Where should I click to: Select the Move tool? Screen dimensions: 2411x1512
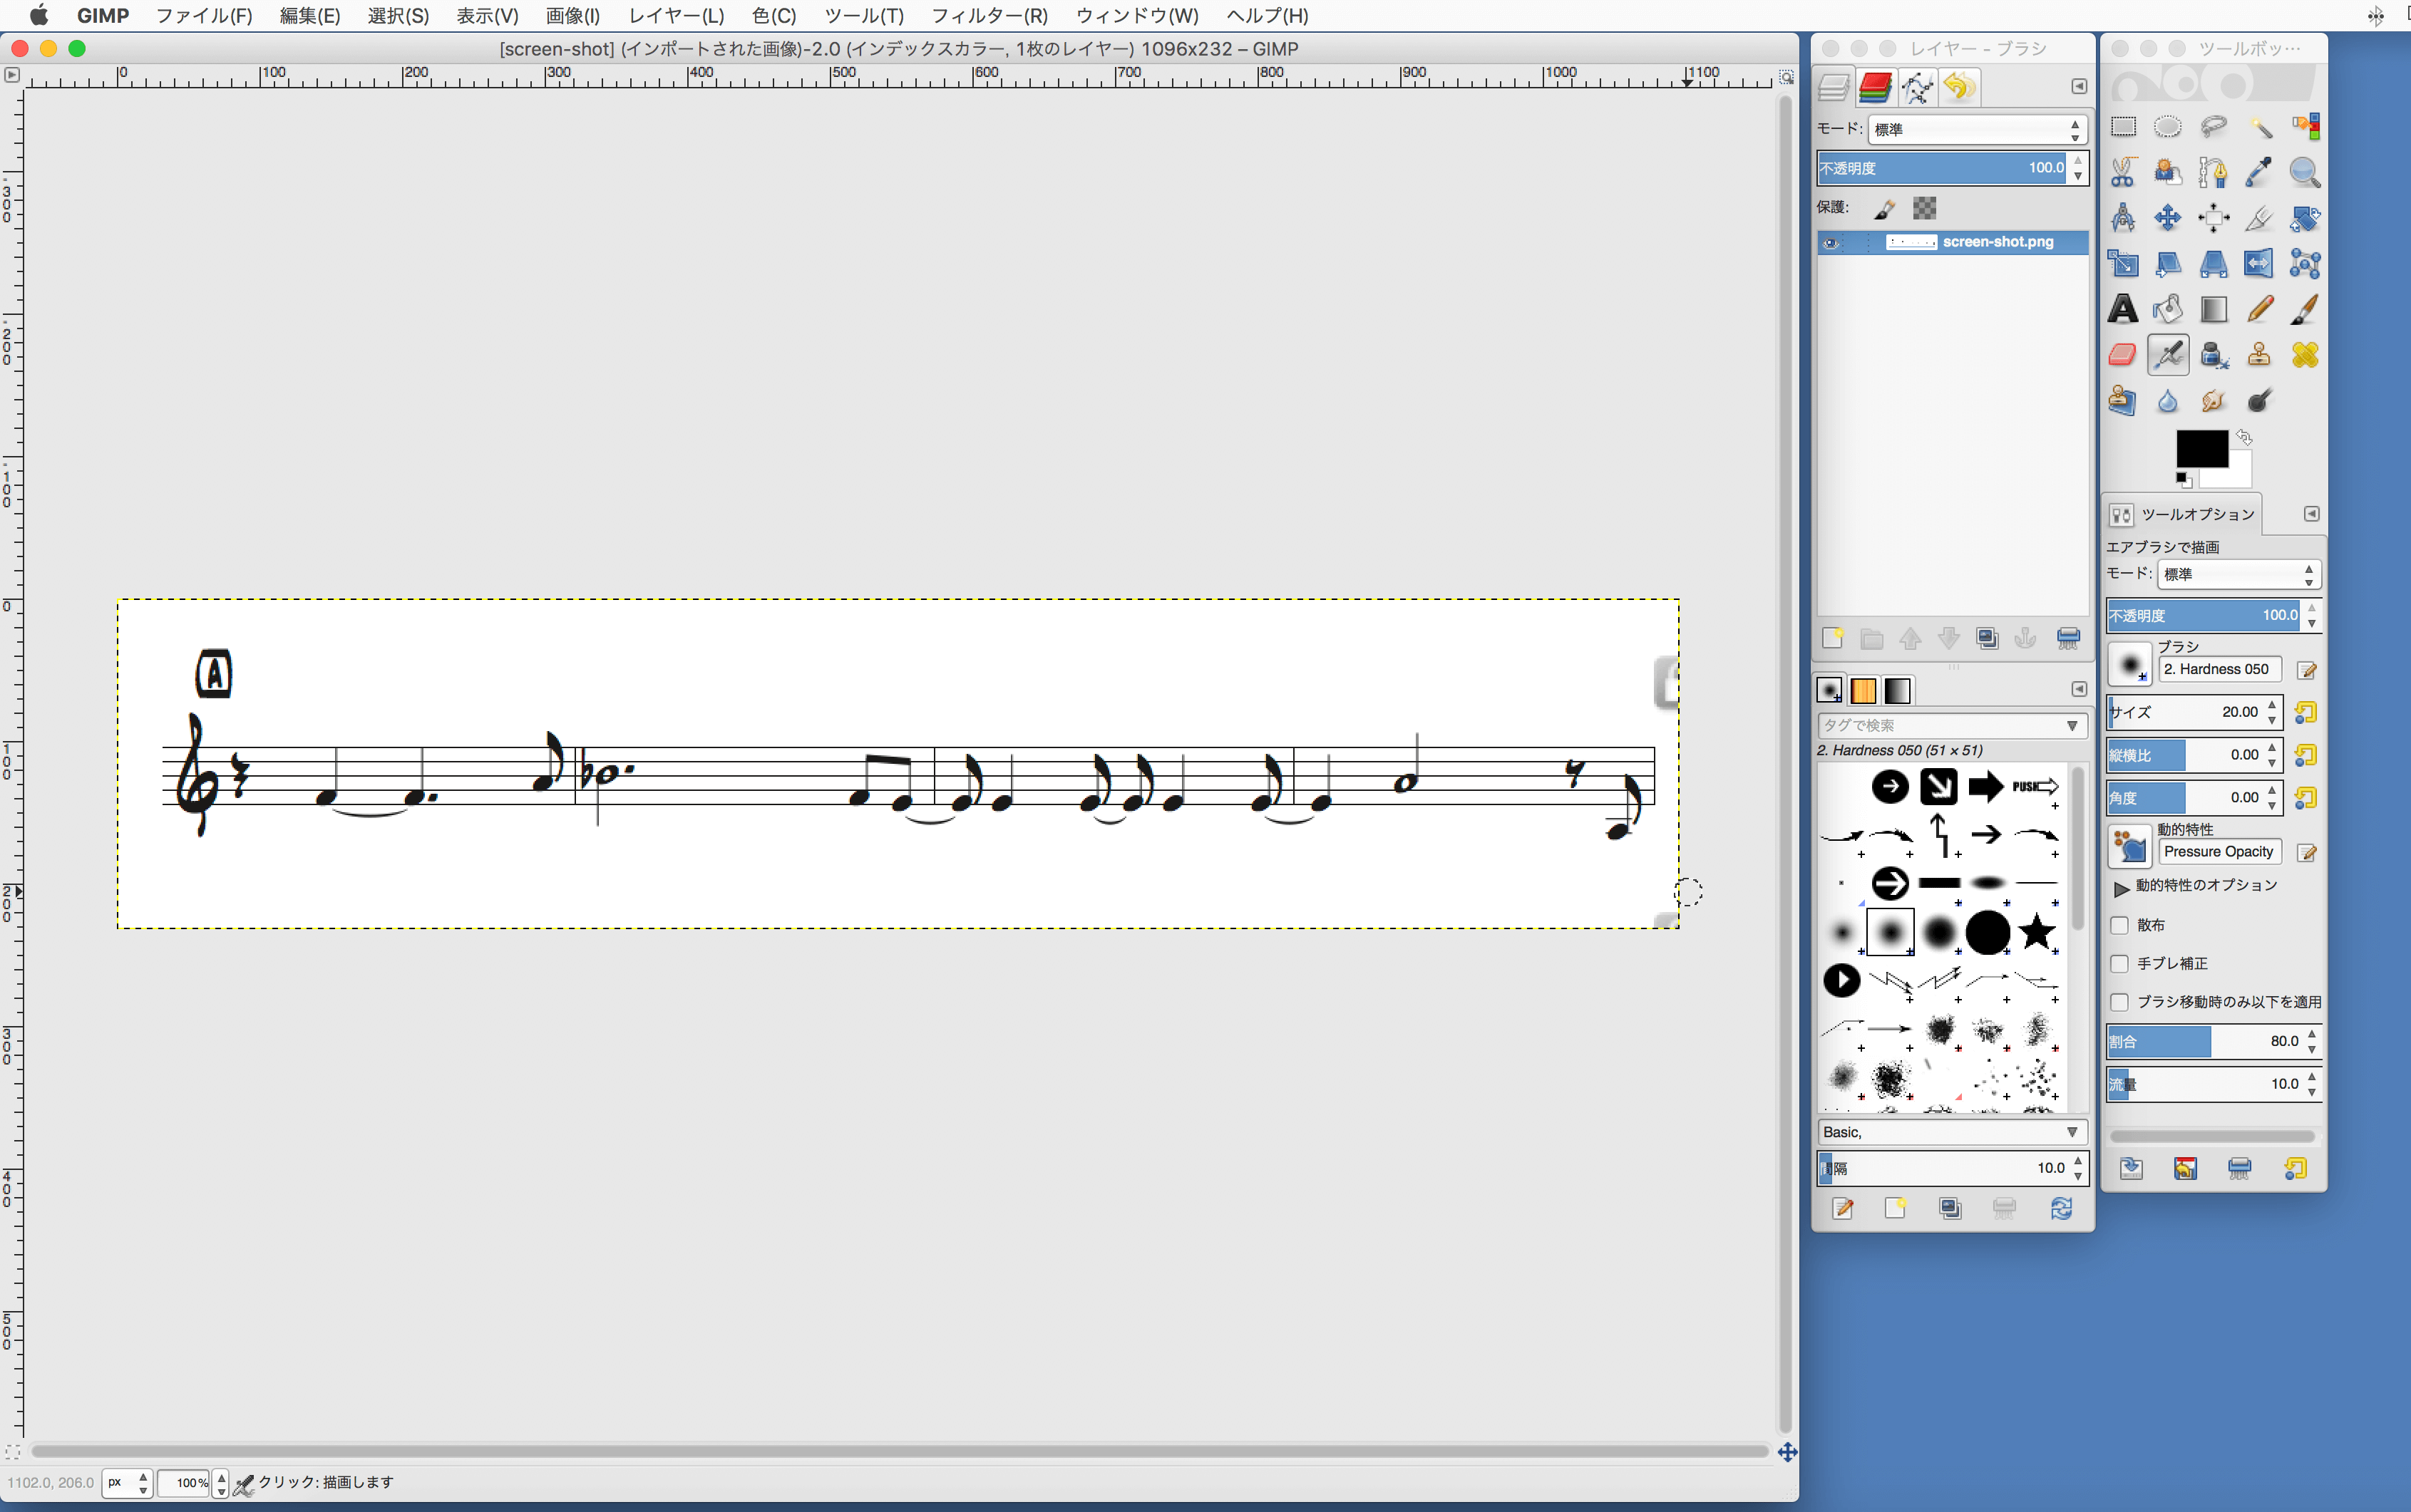pyautogui.click(x=2168, y=218)
